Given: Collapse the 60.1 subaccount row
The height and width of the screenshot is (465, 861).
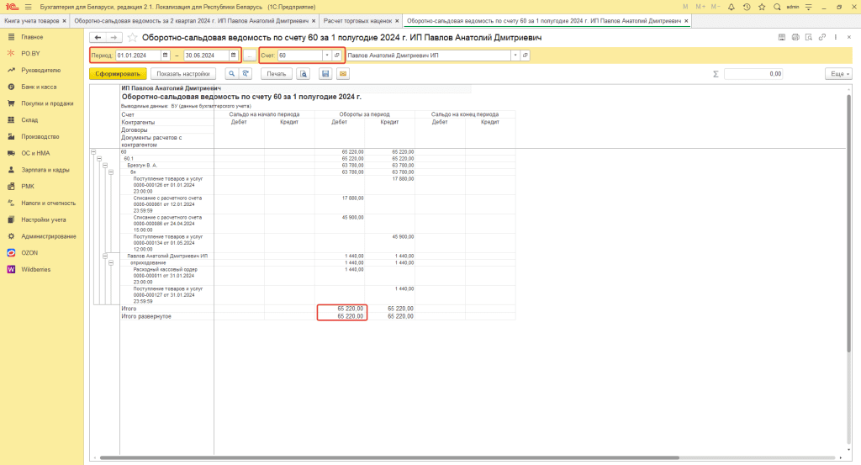Looking at the screenshot, I should tap(99, 159).
